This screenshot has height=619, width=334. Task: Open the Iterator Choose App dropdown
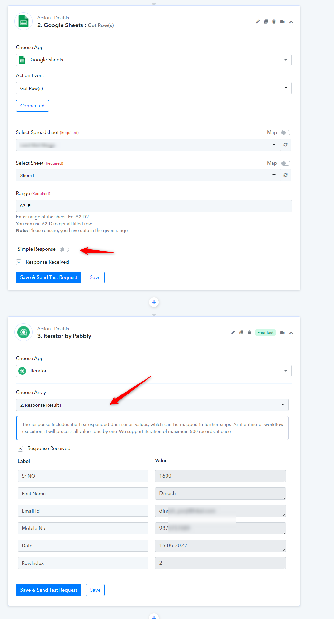click(154, 371)
